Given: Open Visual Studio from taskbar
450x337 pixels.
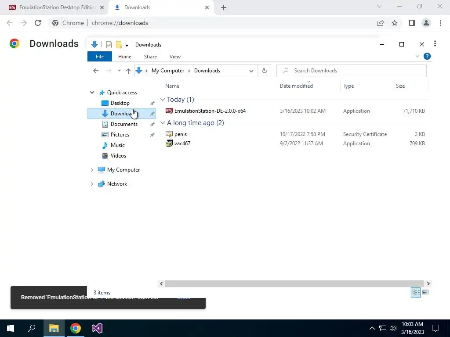Looking at the screenshot, I should (97, 328).
